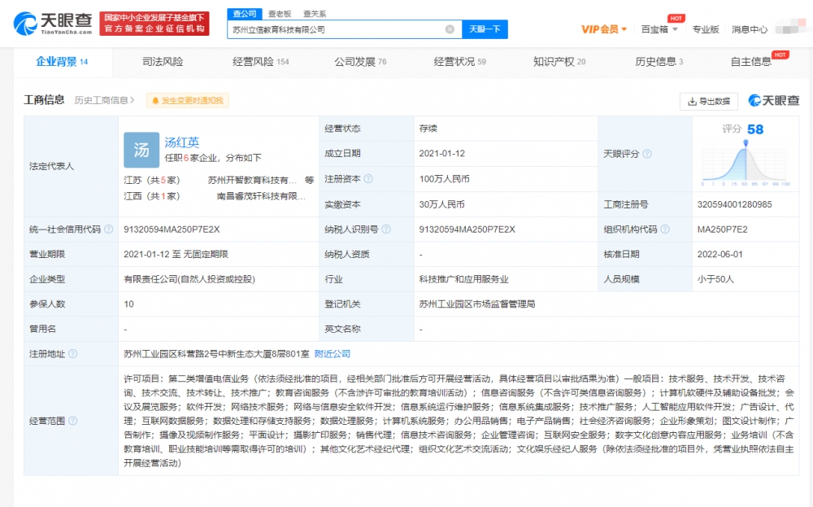Image resolution: width=813 pixels, height=507 pixels.
Task: Click 苏州工业园区市场监督管理局 registration authority
Action: 477,304
